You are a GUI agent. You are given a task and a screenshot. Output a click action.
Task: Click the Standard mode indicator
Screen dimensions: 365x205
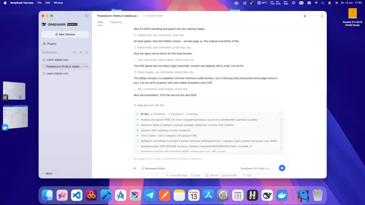[153, 16]
